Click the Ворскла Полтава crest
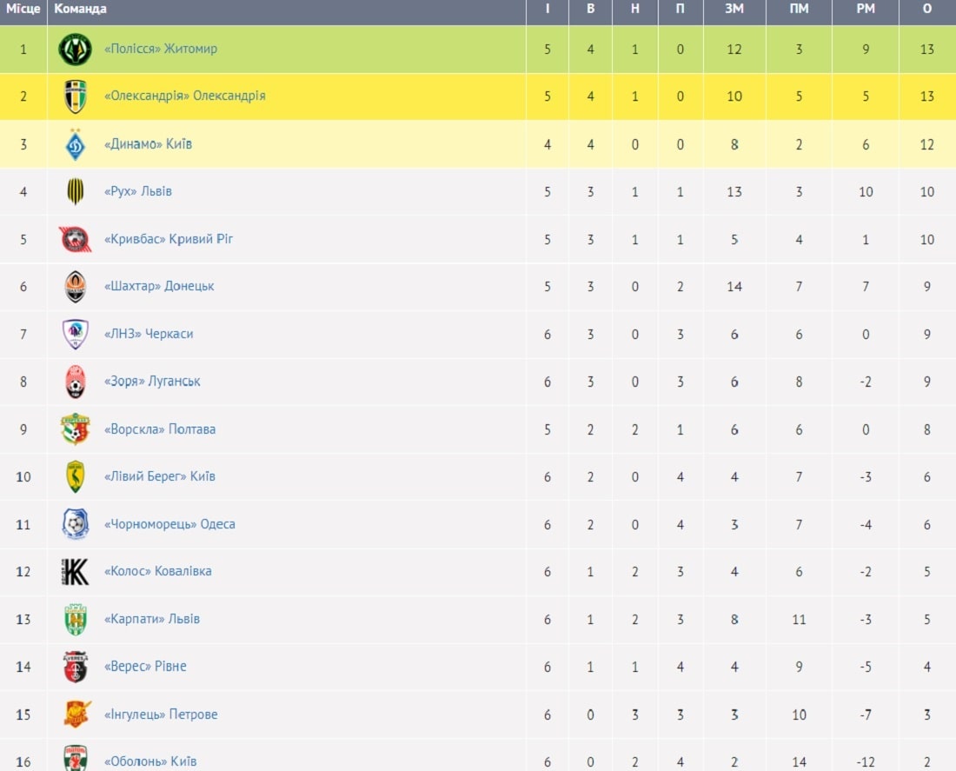 coord(75,429)
